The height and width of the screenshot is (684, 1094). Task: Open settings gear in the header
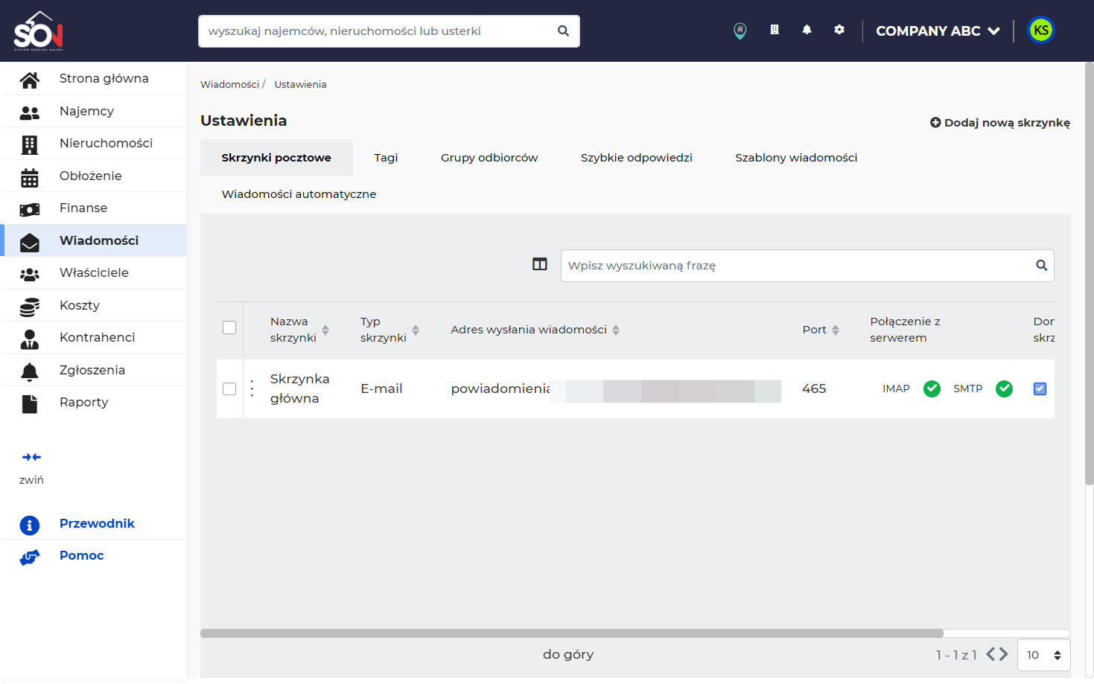pyautogui.click(x=839, y=30)
